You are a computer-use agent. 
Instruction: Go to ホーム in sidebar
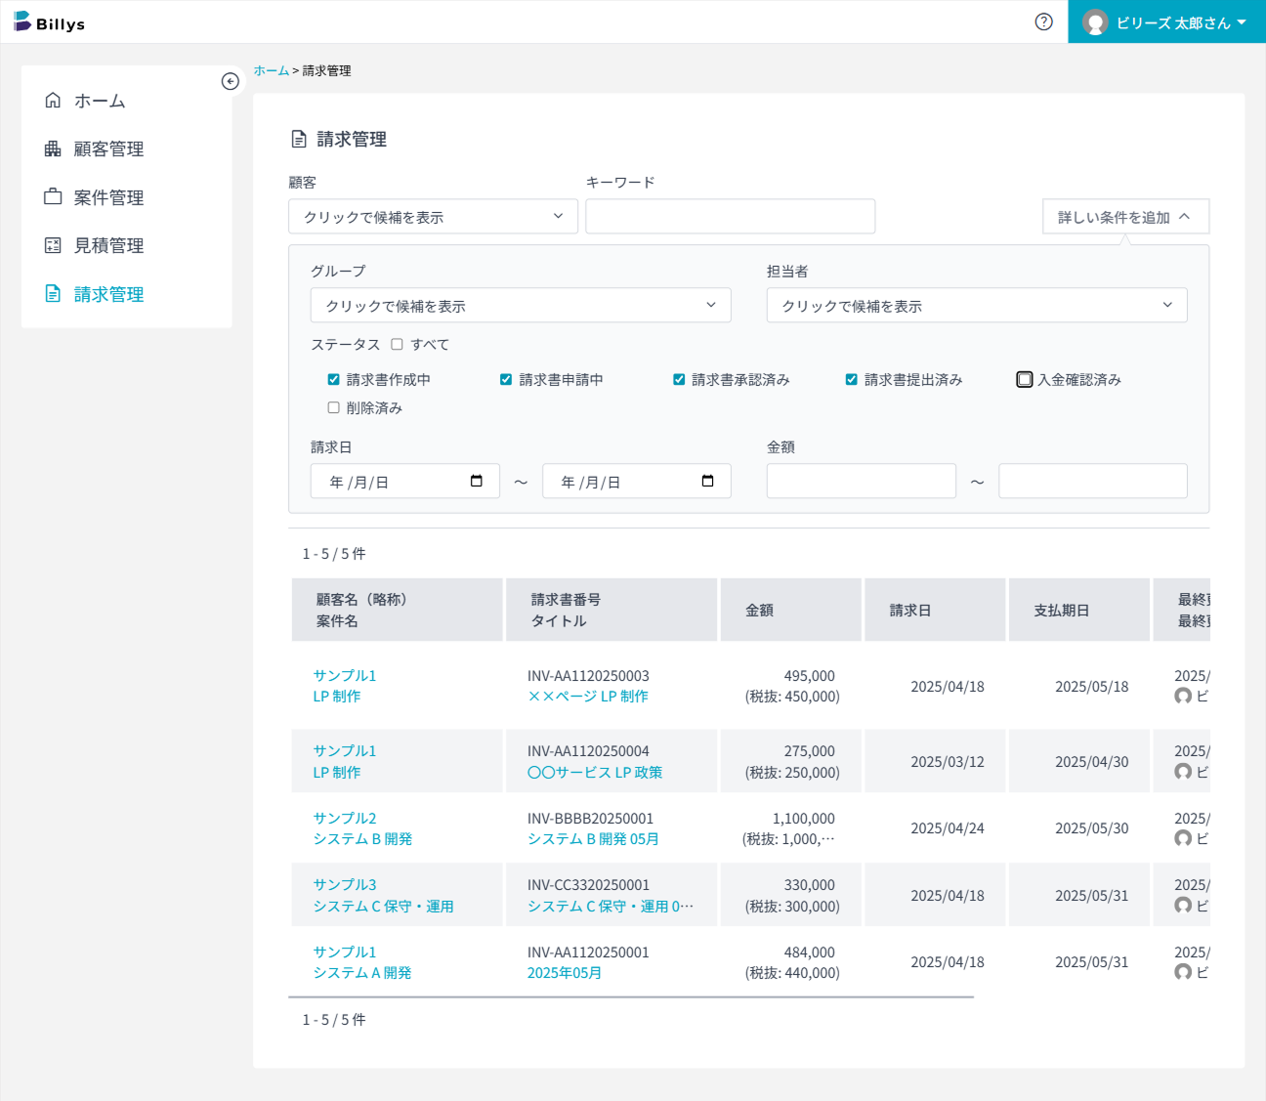click(x=100, y=100)
